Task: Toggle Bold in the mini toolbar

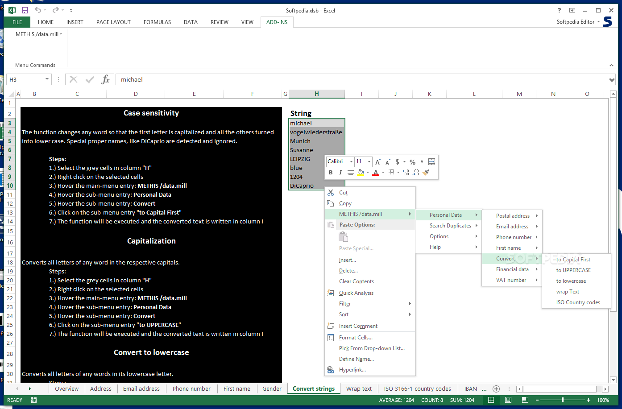Action: [x=331, y=173]
